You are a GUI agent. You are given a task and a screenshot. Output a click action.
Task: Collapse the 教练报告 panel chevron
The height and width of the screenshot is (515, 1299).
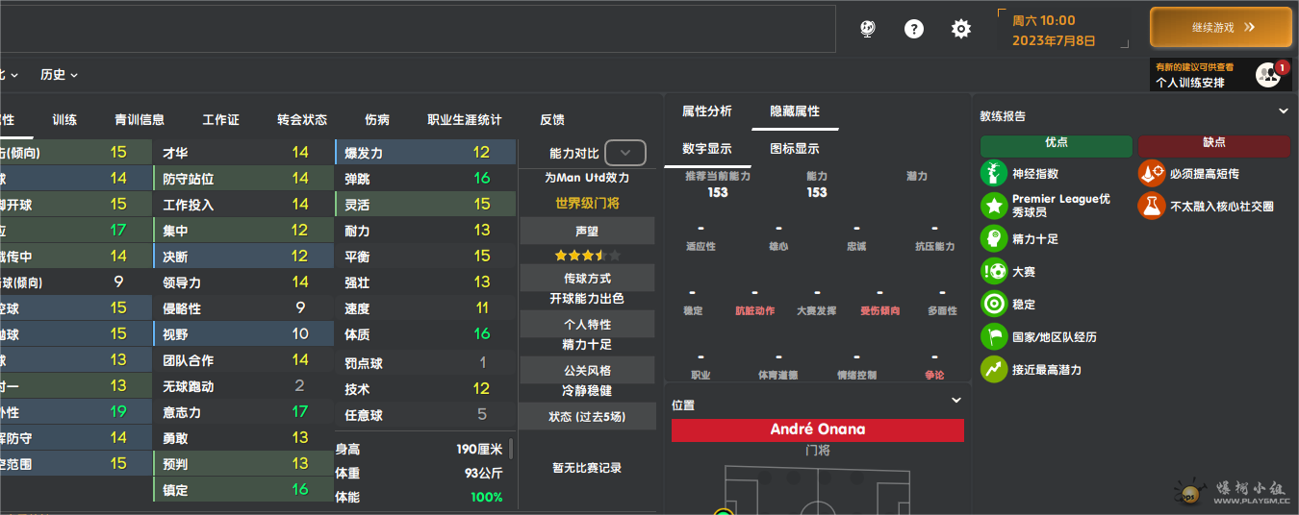click(x=1284, y=111)
